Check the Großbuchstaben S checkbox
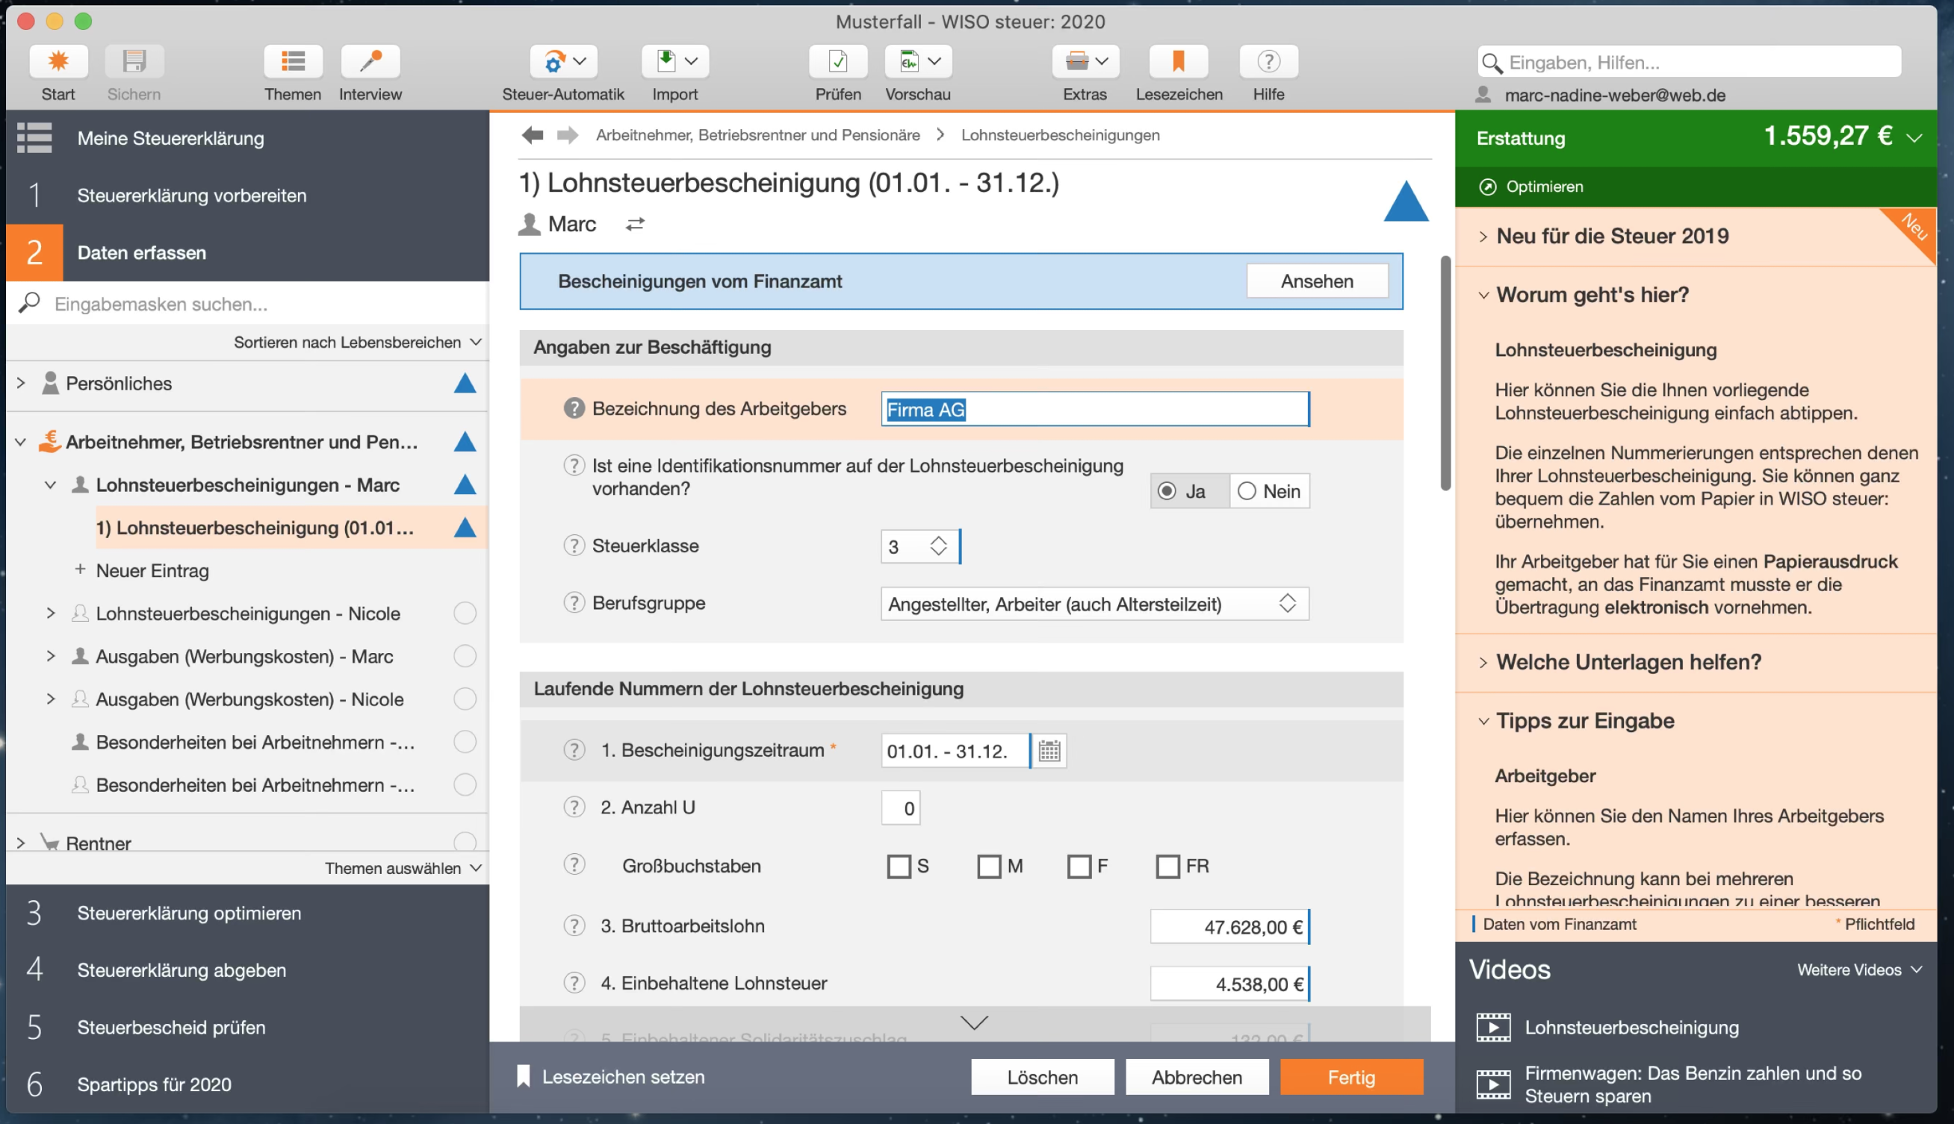 pos(899,867)
